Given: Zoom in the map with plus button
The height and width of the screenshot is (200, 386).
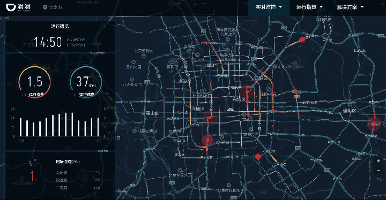Looking at the screenshot, I should click(x=378, y=161).
